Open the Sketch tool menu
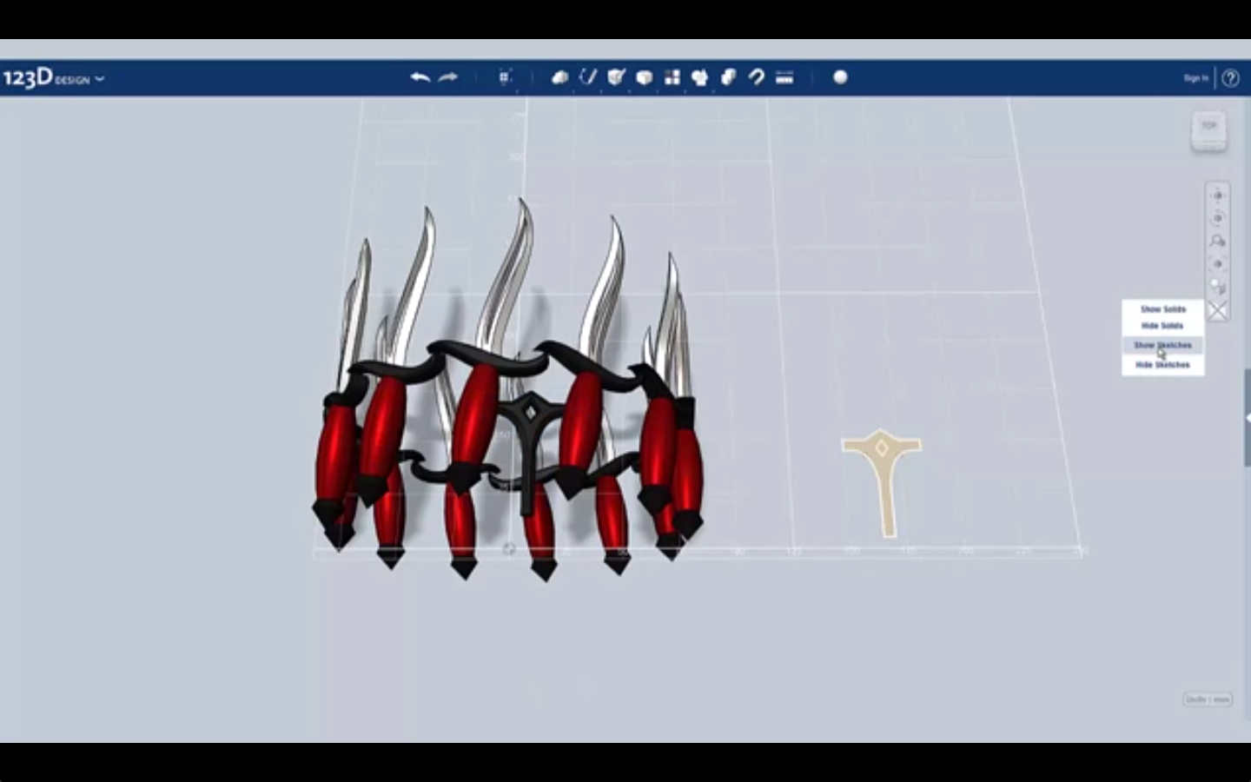The height and width of the screenshot is (782, 1251). pos(588,77)
